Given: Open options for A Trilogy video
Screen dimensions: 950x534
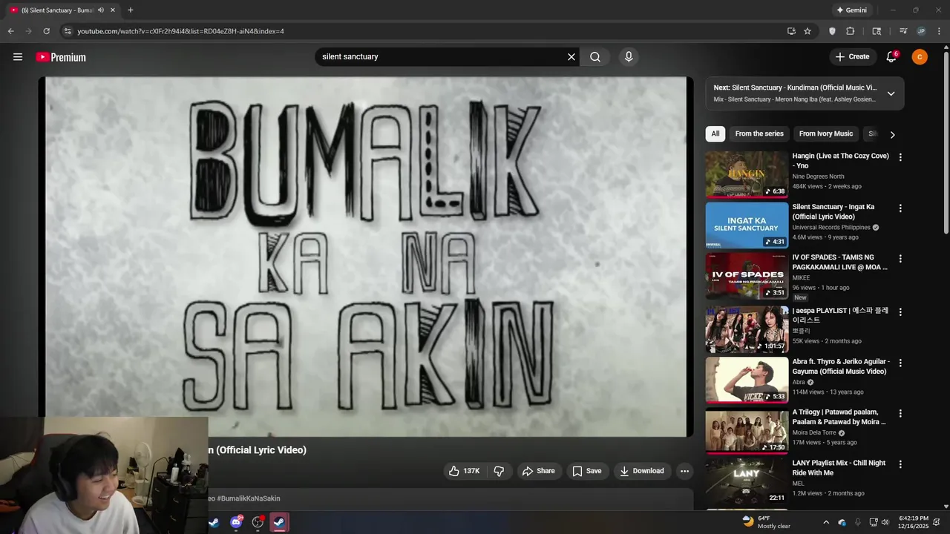Looking at the screenshot, I should [x=900, y=413].
